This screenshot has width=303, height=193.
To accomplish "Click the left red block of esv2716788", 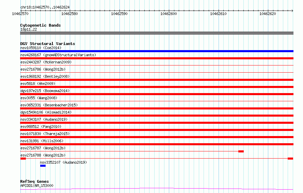I will (23, 159).
